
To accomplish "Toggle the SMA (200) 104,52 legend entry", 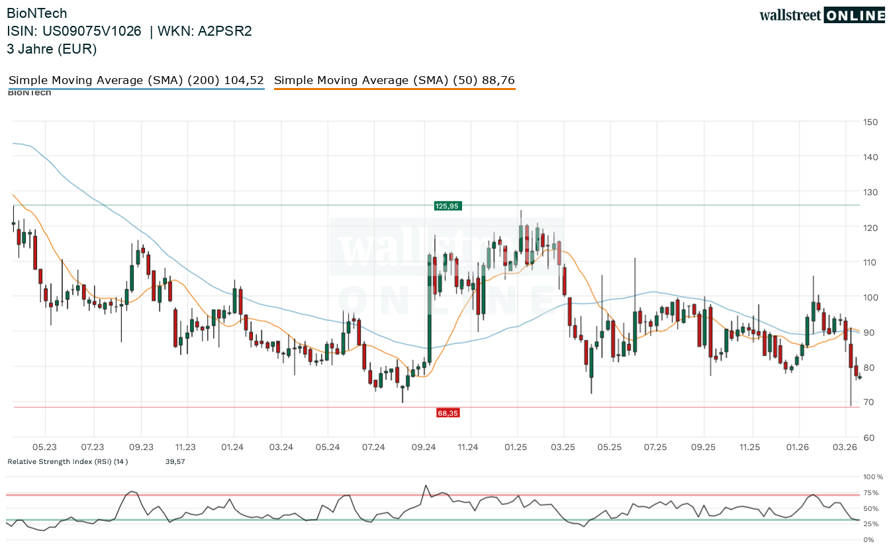I will [136, 81].
